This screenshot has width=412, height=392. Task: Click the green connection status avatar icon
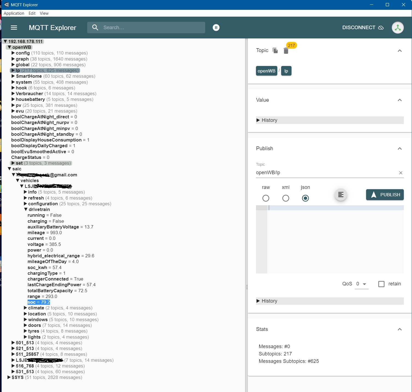[398, 28]
